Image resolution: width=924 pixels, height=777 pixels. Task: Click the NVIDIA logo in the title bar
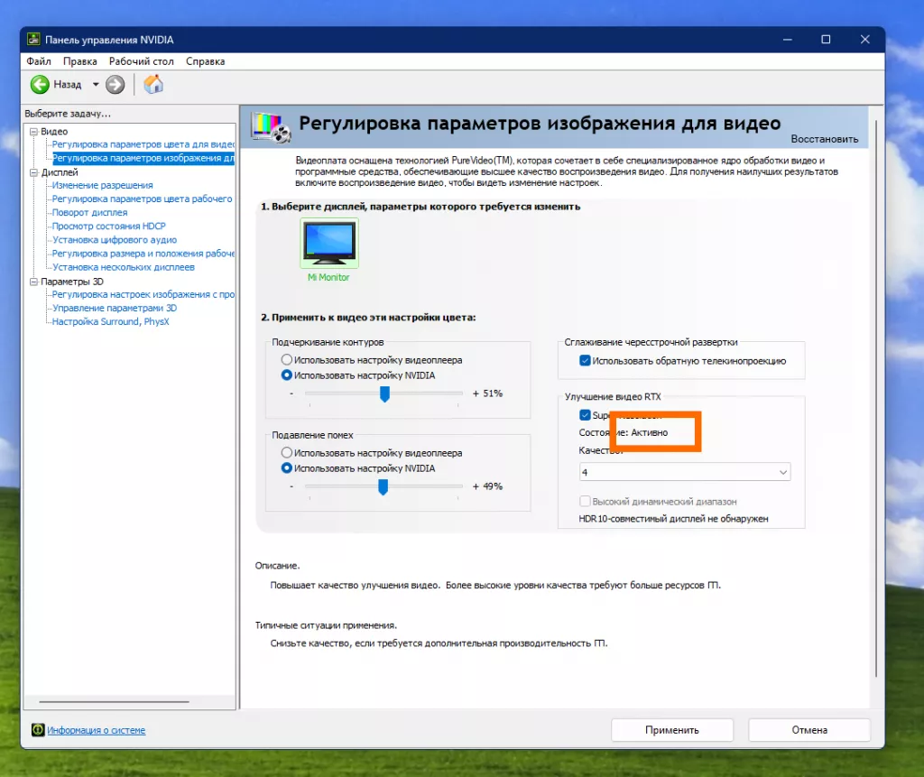[36, 39]
